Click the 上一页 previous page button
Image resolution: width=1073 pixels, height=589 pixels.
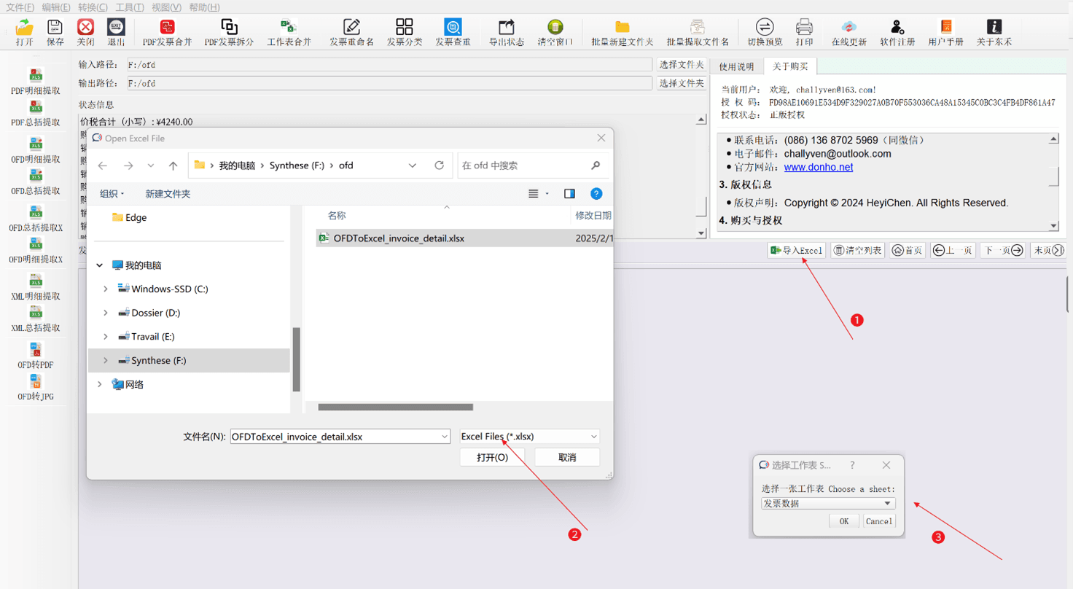tap(953, 250)
